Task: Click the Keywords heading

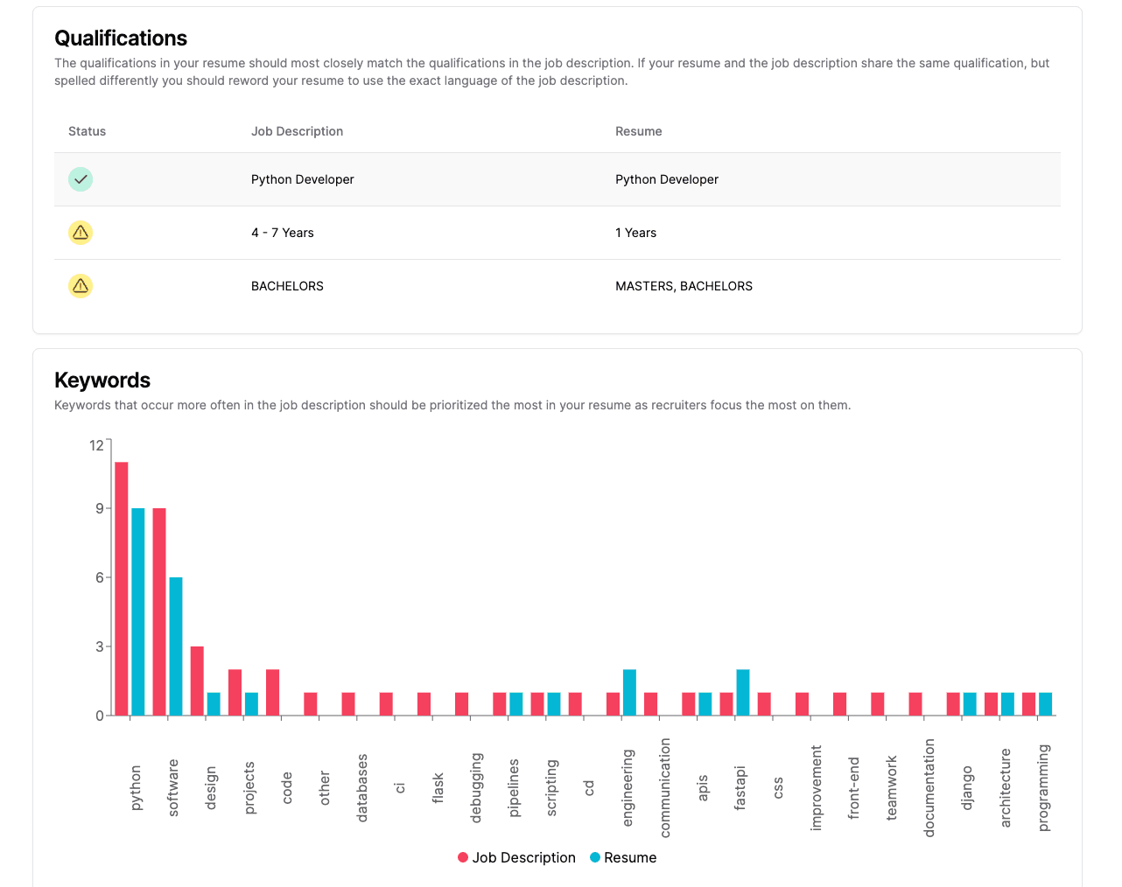Action: pos(102,381)
